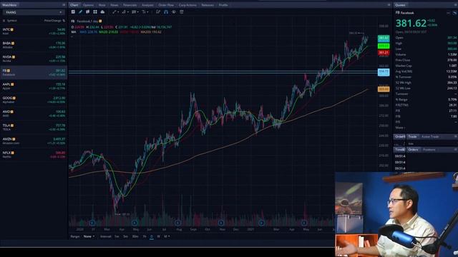
Task: Expand the monthly M interval dropdown
Action: pyautogui.click(x=167, y=236)
